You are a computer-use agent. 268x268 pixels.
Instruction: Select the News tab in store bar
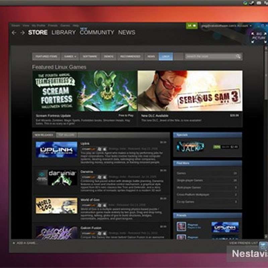tap(151, 56)
